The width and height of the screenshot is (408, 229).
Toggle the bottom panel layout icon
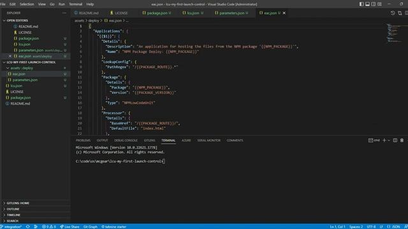pyautogui.click(x=367, y=4)
